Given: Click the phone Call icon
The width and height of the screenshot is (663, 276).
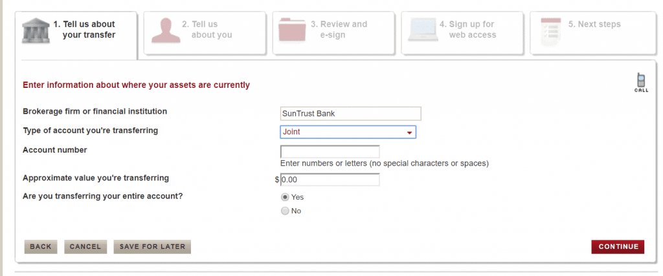Looking at the screenshot, I should [641, 83].
